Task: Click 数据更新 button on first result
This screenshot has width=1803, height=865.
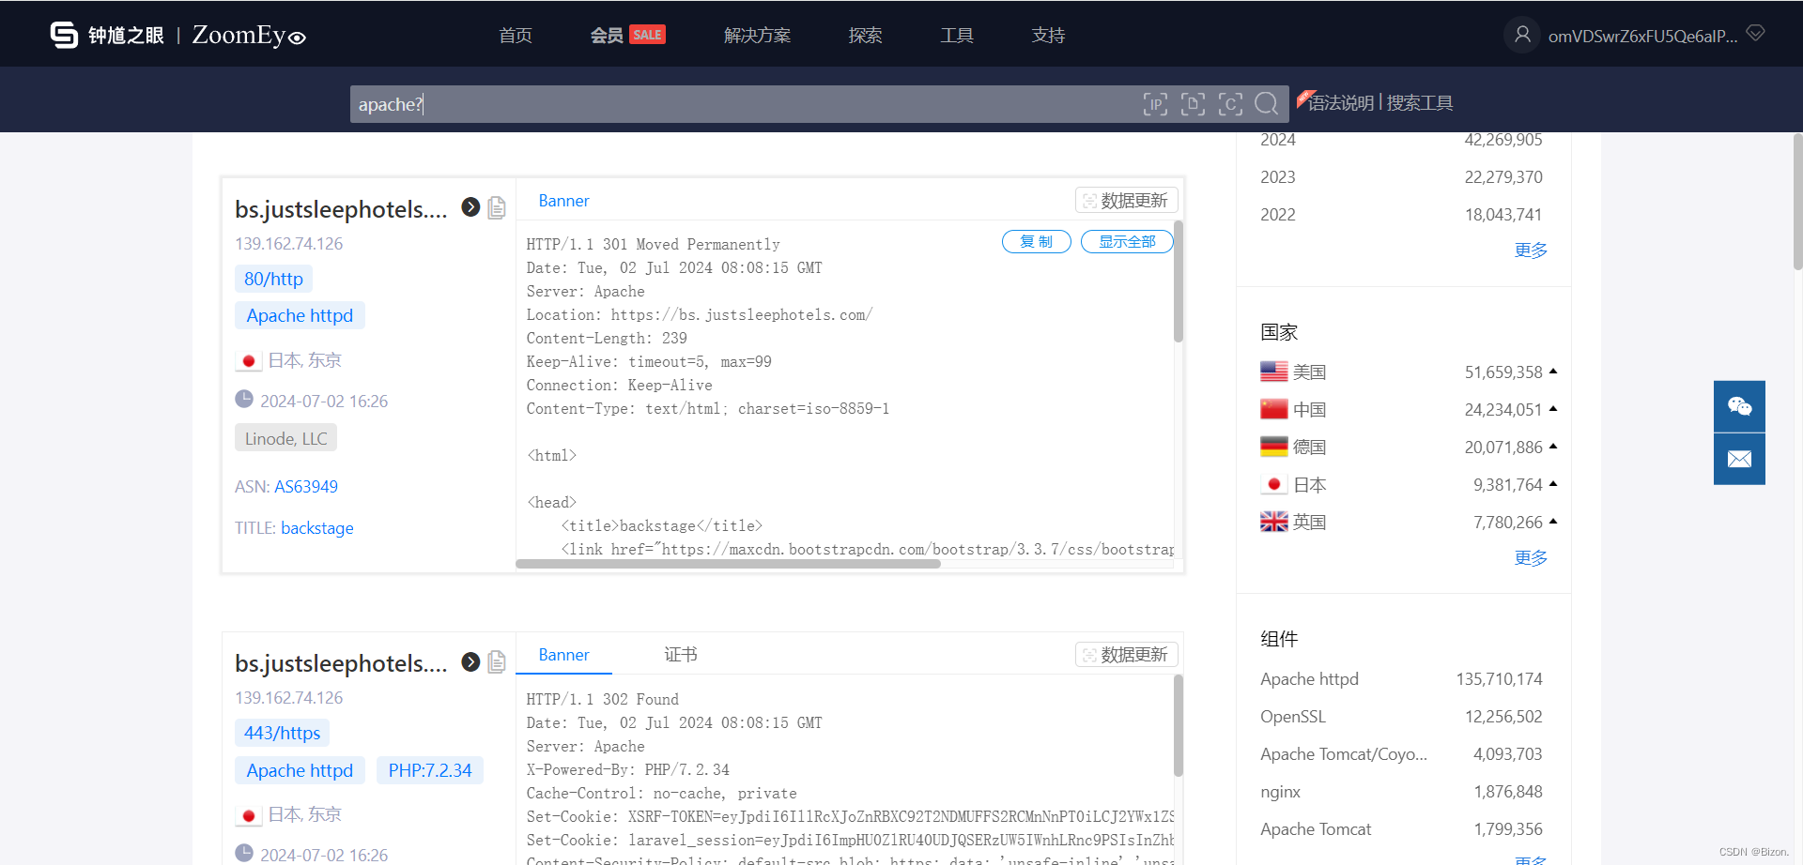Action: (1126, 200)
